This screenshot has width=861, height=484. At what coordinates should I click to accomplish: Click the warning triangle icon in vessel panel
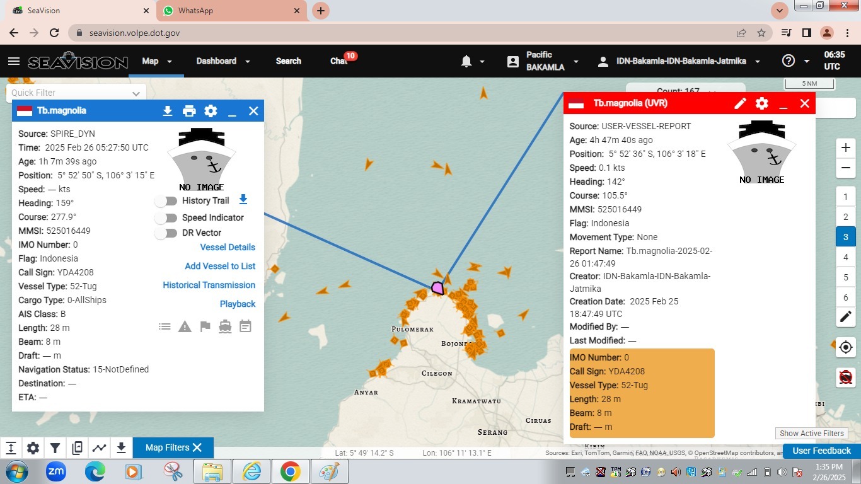pyautogui.click(x=185, y=326)
